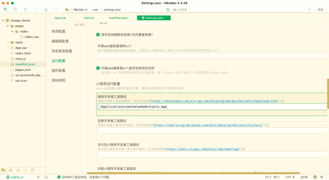Select the 常用配置 settings category
The height and width of the screenshot is (180, 329).
tap(58, 31)
